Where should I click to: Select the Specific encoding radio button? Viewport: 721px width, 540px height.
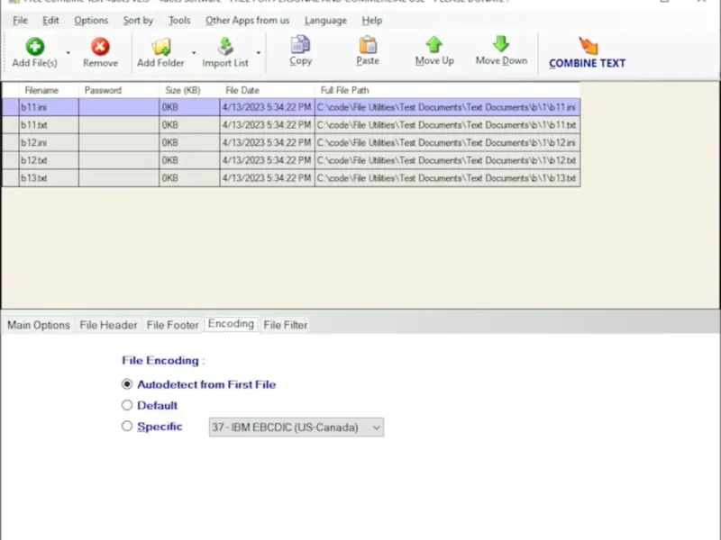[x=127, y=426]
